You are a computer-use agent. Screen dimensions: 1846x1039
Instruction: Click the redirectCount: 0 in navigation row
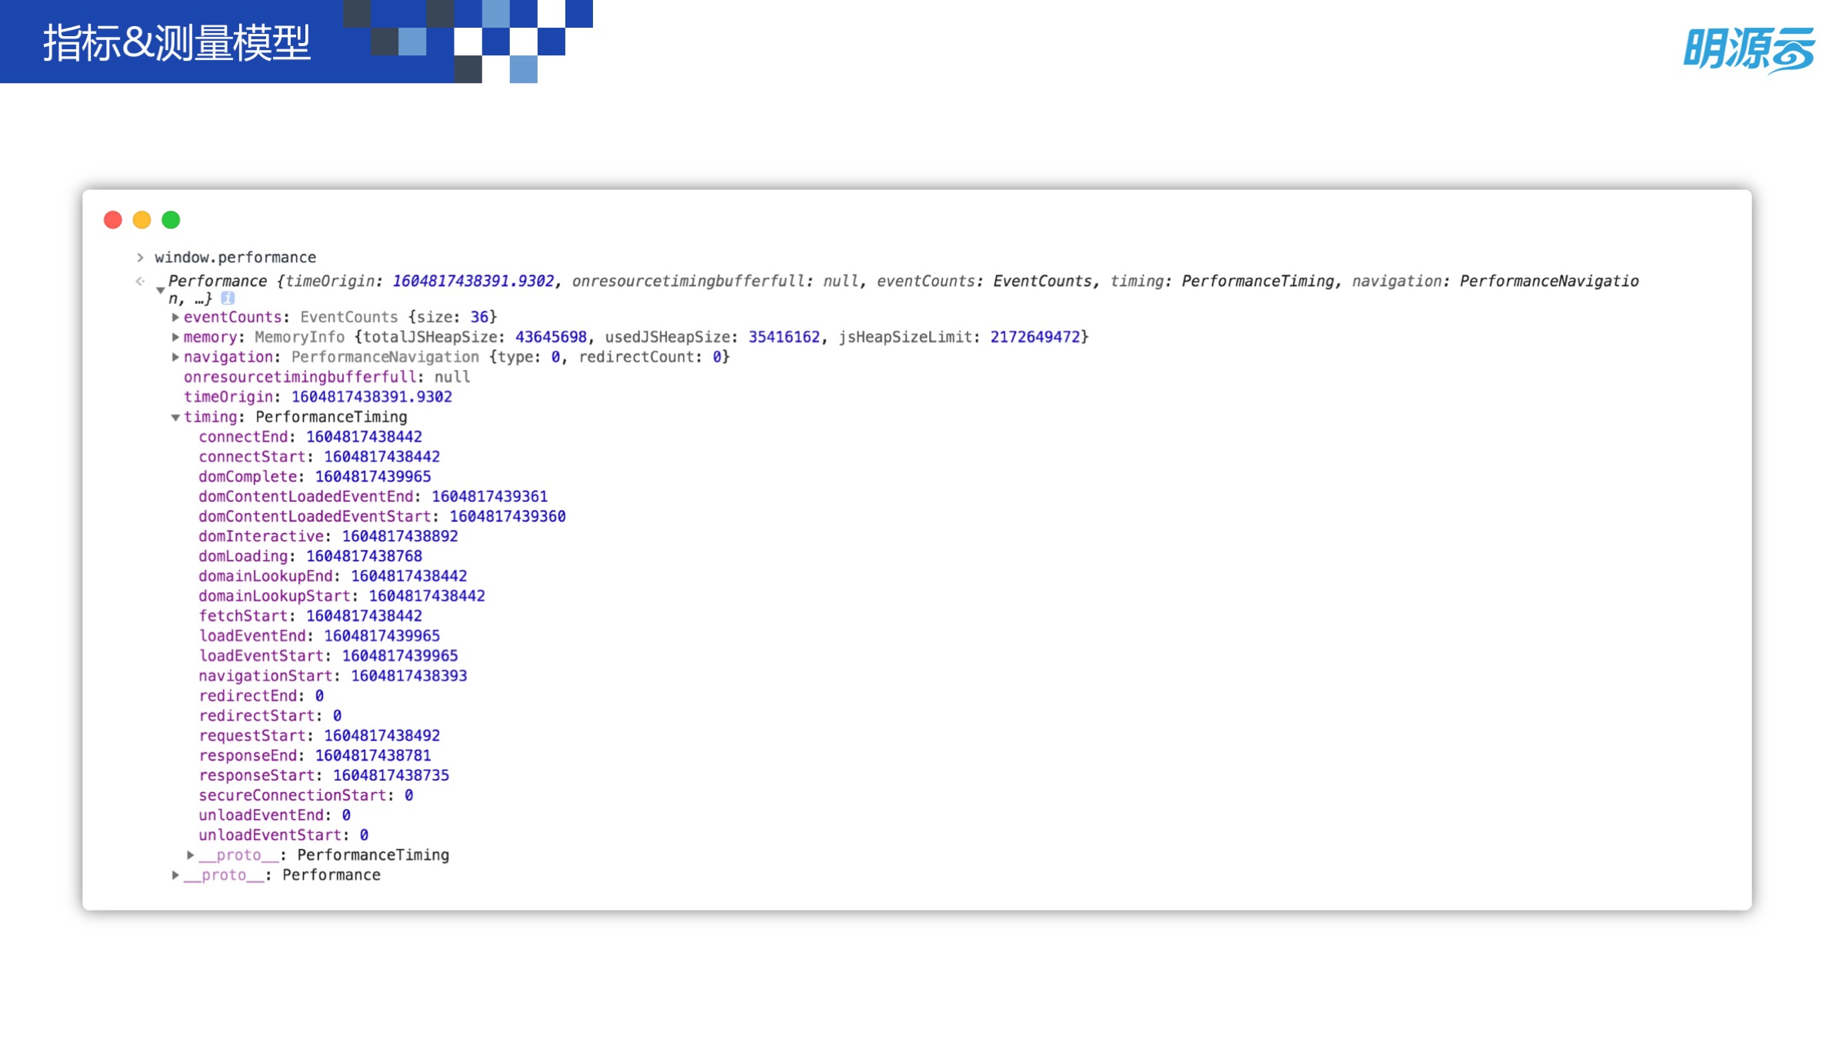pyautogui.click(x=650, y=357)
